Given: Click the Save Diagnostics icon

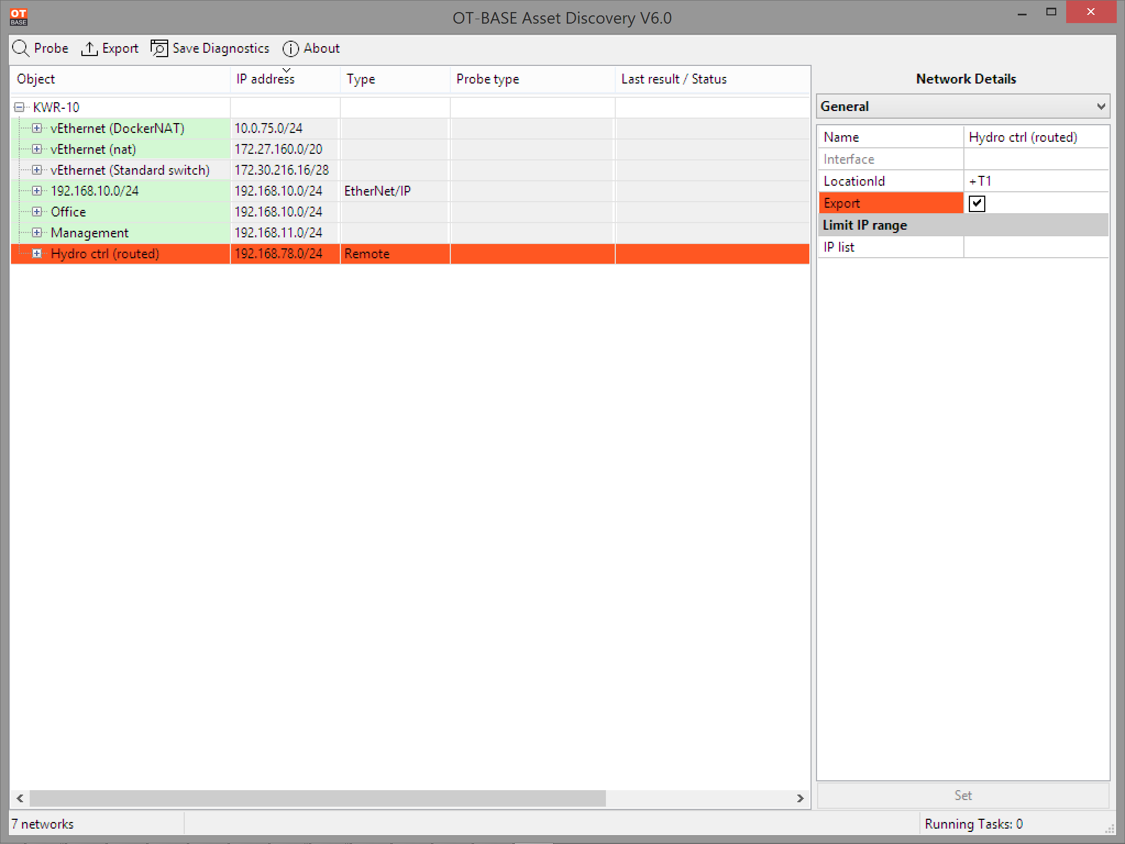Looking at the screenshot, I should [x=159, y=48].
